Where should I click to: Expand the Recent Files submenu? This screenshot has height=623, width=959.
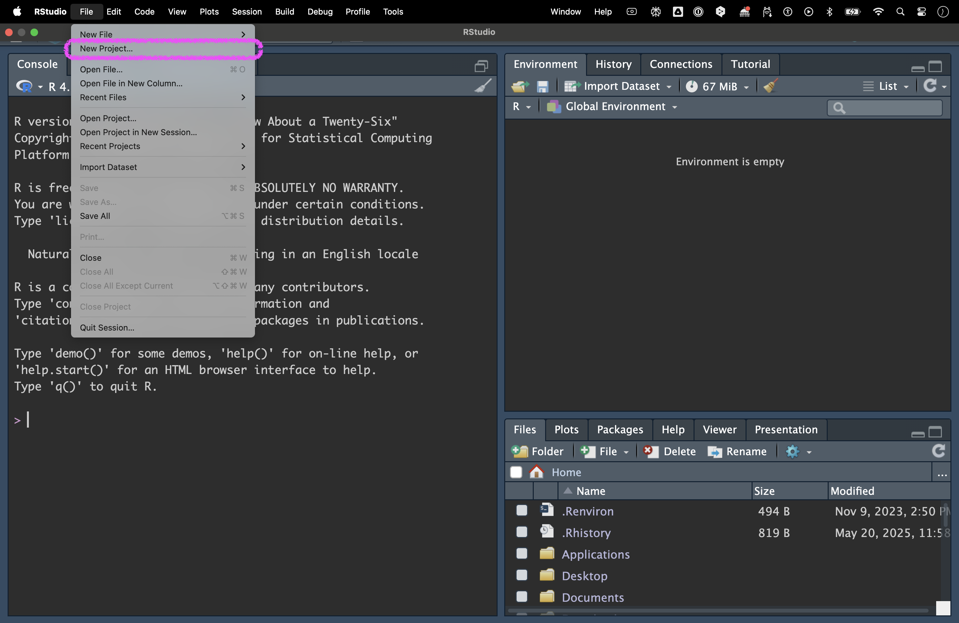click(x=163, y=97)
